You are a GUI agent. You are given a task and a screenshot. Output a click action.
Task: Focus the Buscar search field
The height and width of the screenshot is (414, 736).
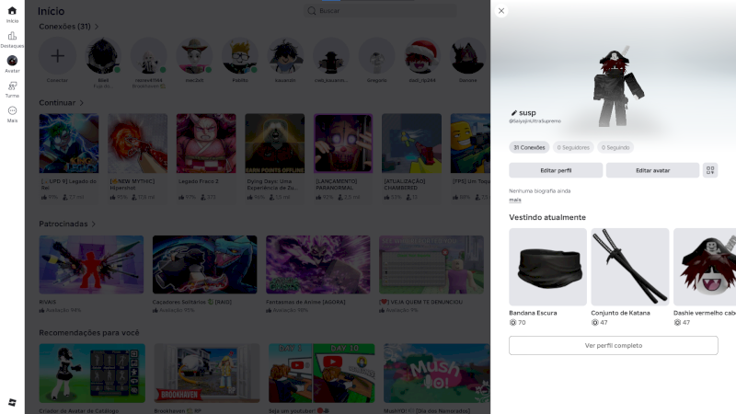click(380, 11)
